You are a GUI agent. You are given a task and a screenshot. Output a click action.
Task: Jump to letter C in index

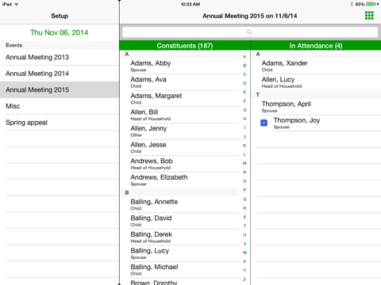pyautogui.click(x=244, y=74)
